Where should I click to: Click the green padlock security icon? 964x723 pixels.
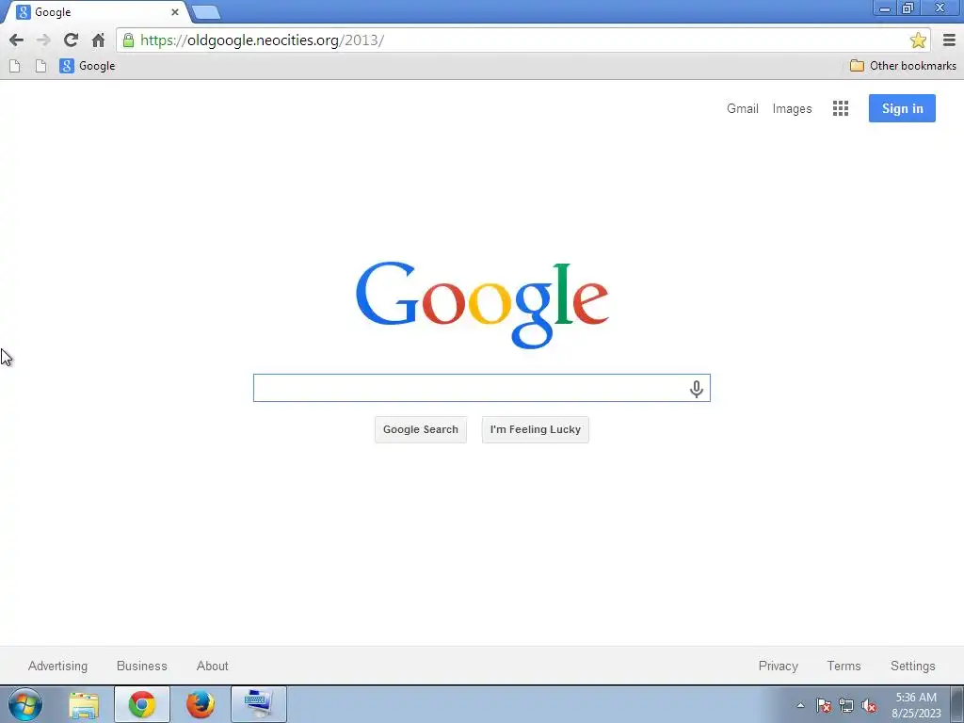point(128,40)
